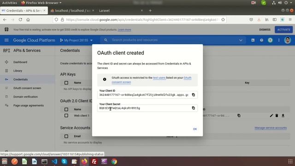The width and height of the screenshot is (295, 166).
Task: Save page to Pocket icon
Action: [x=251, y=19]
